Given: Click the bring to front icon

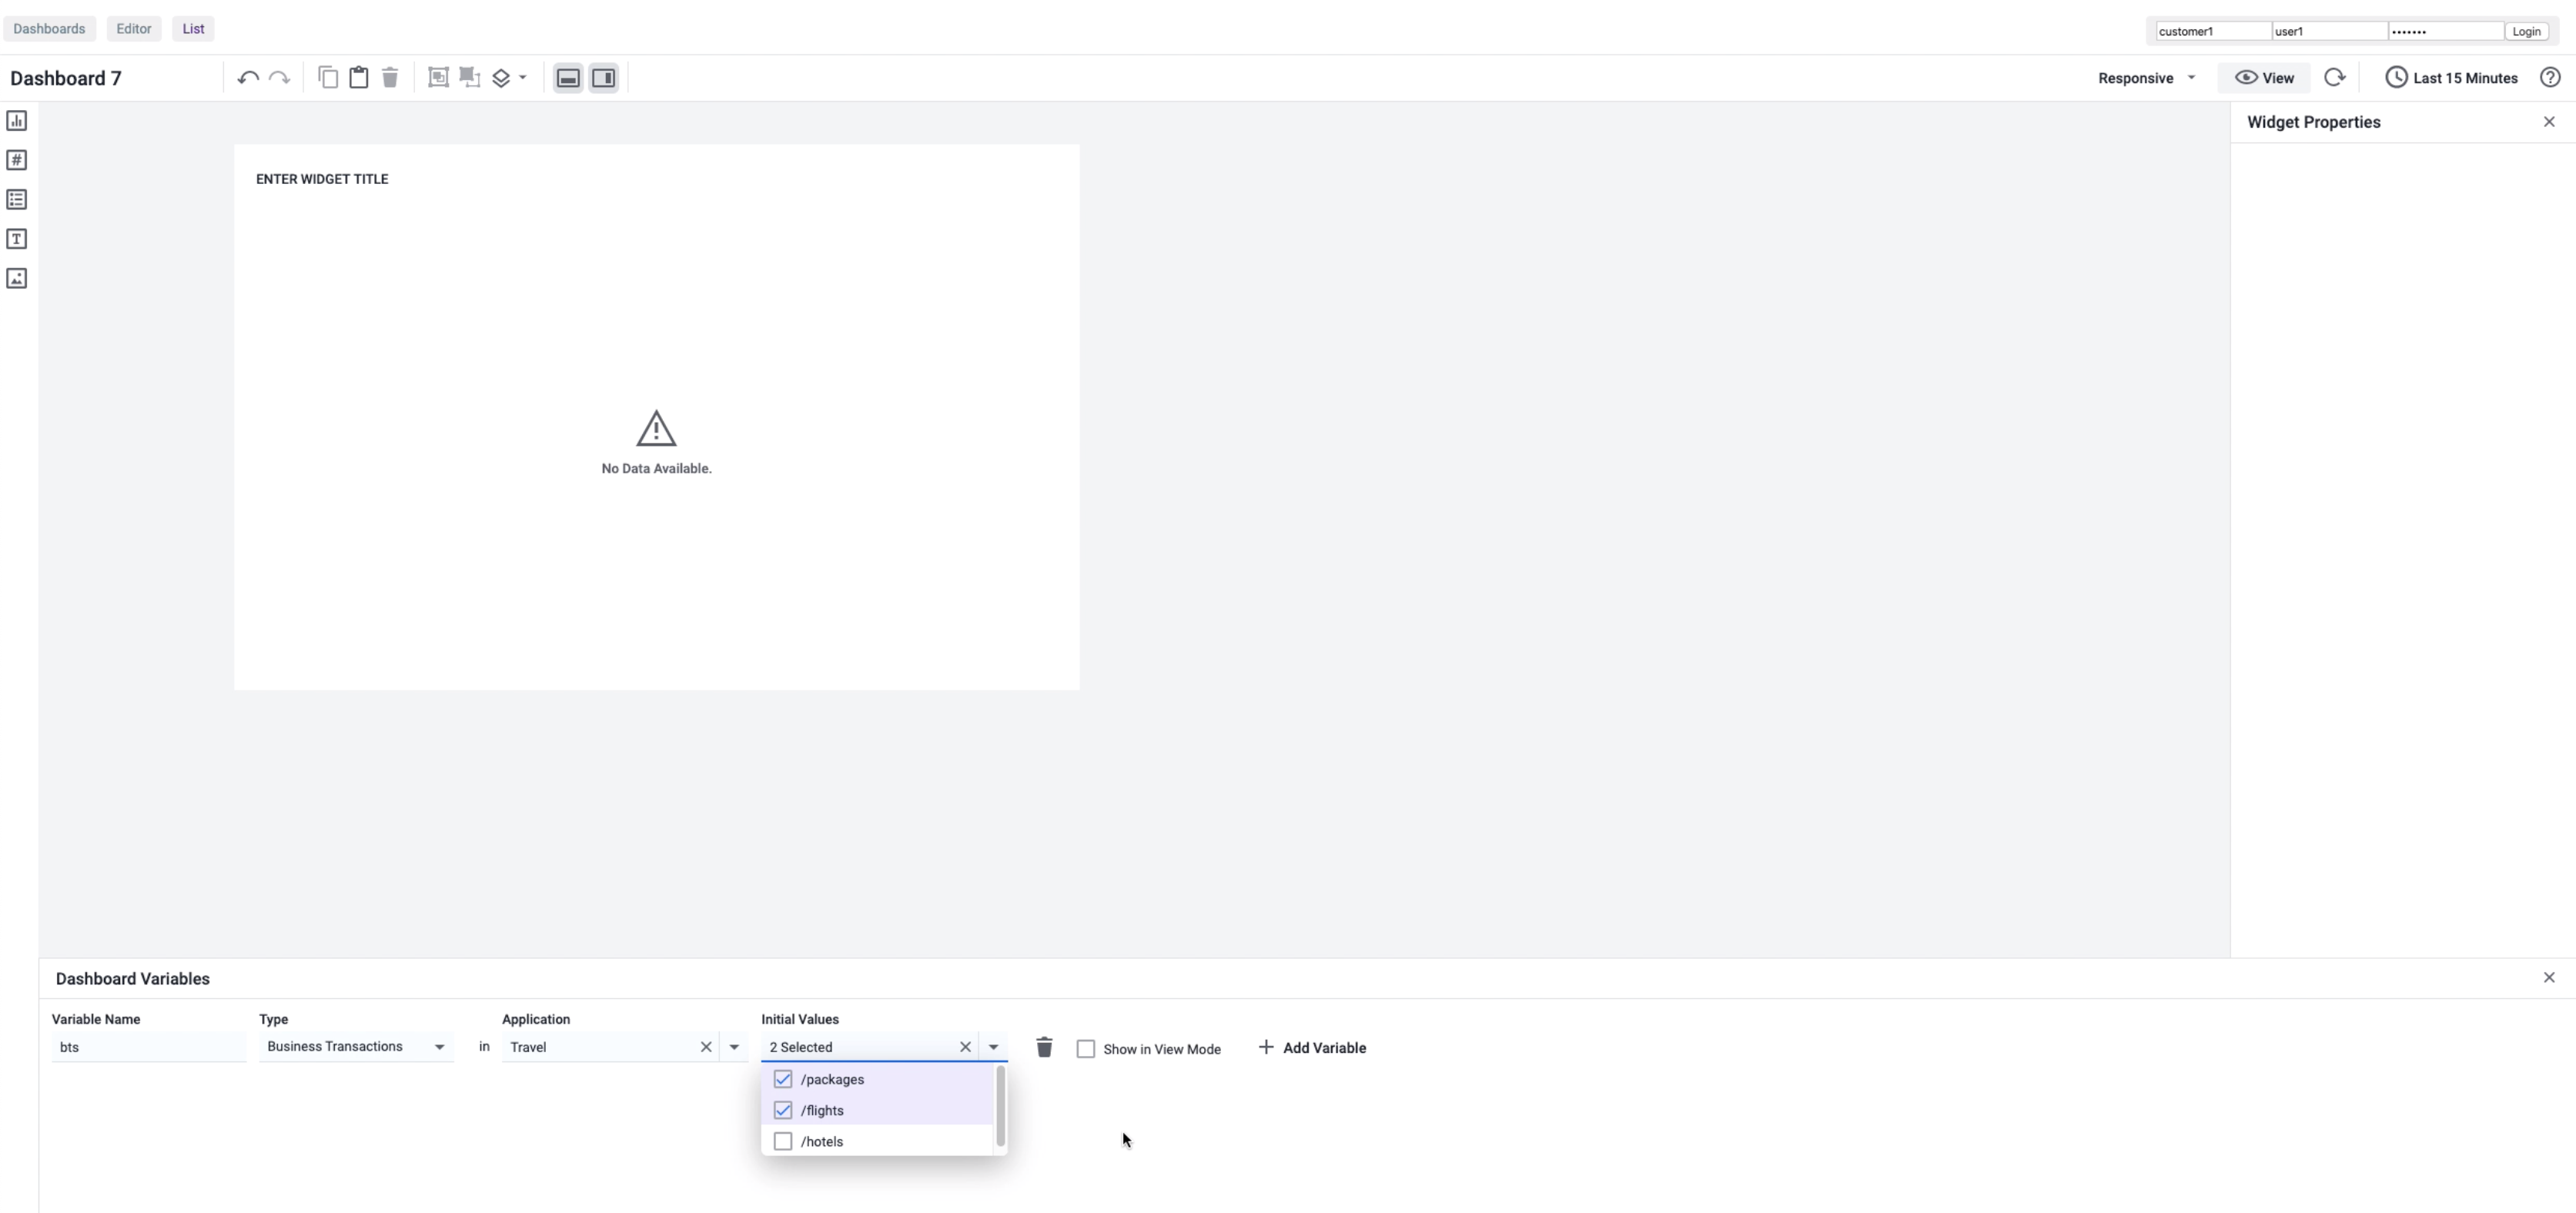Looking at the screenshot, I should coord(438,78).
